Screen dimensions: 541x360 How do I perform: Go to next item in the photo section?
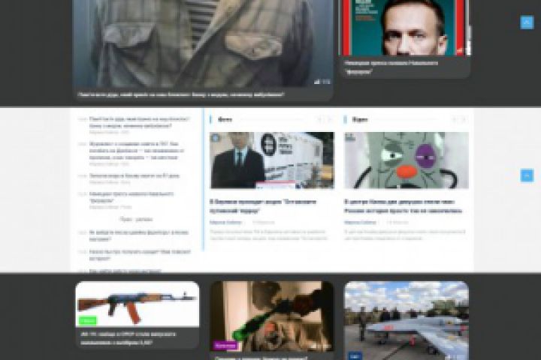(329, 119)
